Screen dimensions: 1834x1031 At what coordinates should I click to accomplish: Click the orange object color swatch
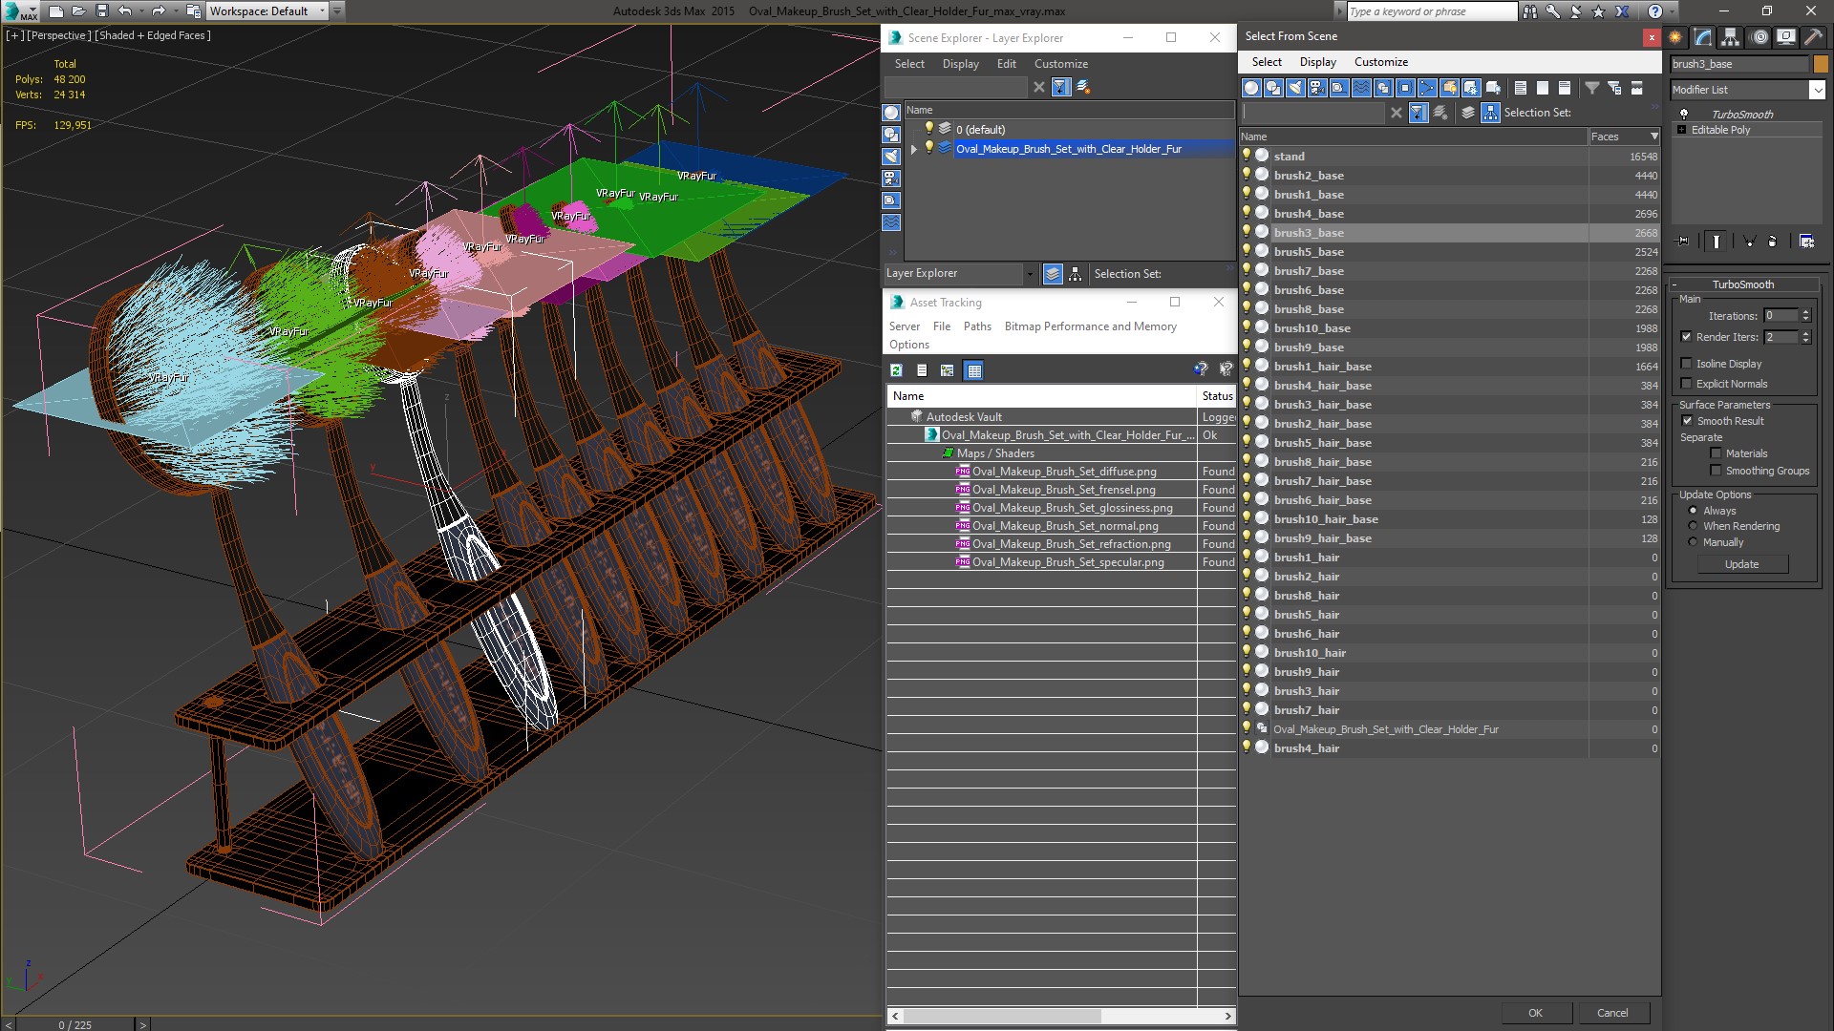pyautogui.click(x=1821, y=64)
